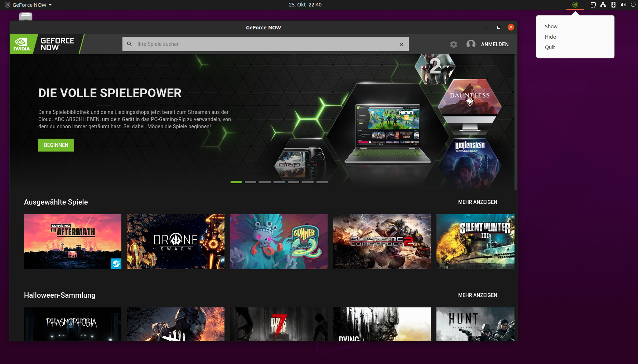
Task: Click the display/screen icon in top bar
Action: (593, 5)
